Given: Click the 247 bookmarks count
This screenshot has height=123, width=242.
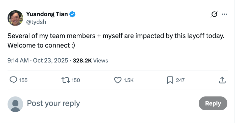Looking at the screenshot, I should point(180,80).
